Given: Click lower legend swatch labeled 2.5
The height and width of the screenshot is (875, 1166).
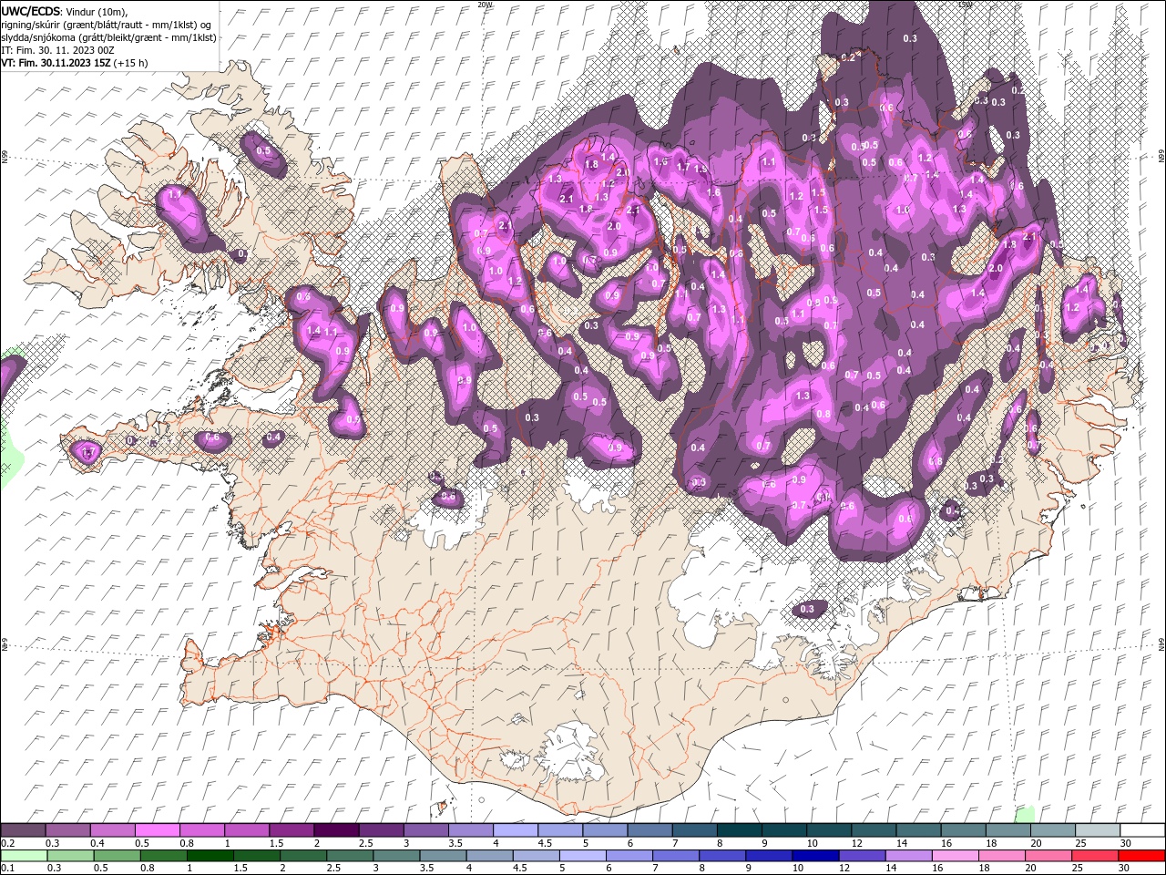Looking at the screenshot, I should tap(349, 856).
